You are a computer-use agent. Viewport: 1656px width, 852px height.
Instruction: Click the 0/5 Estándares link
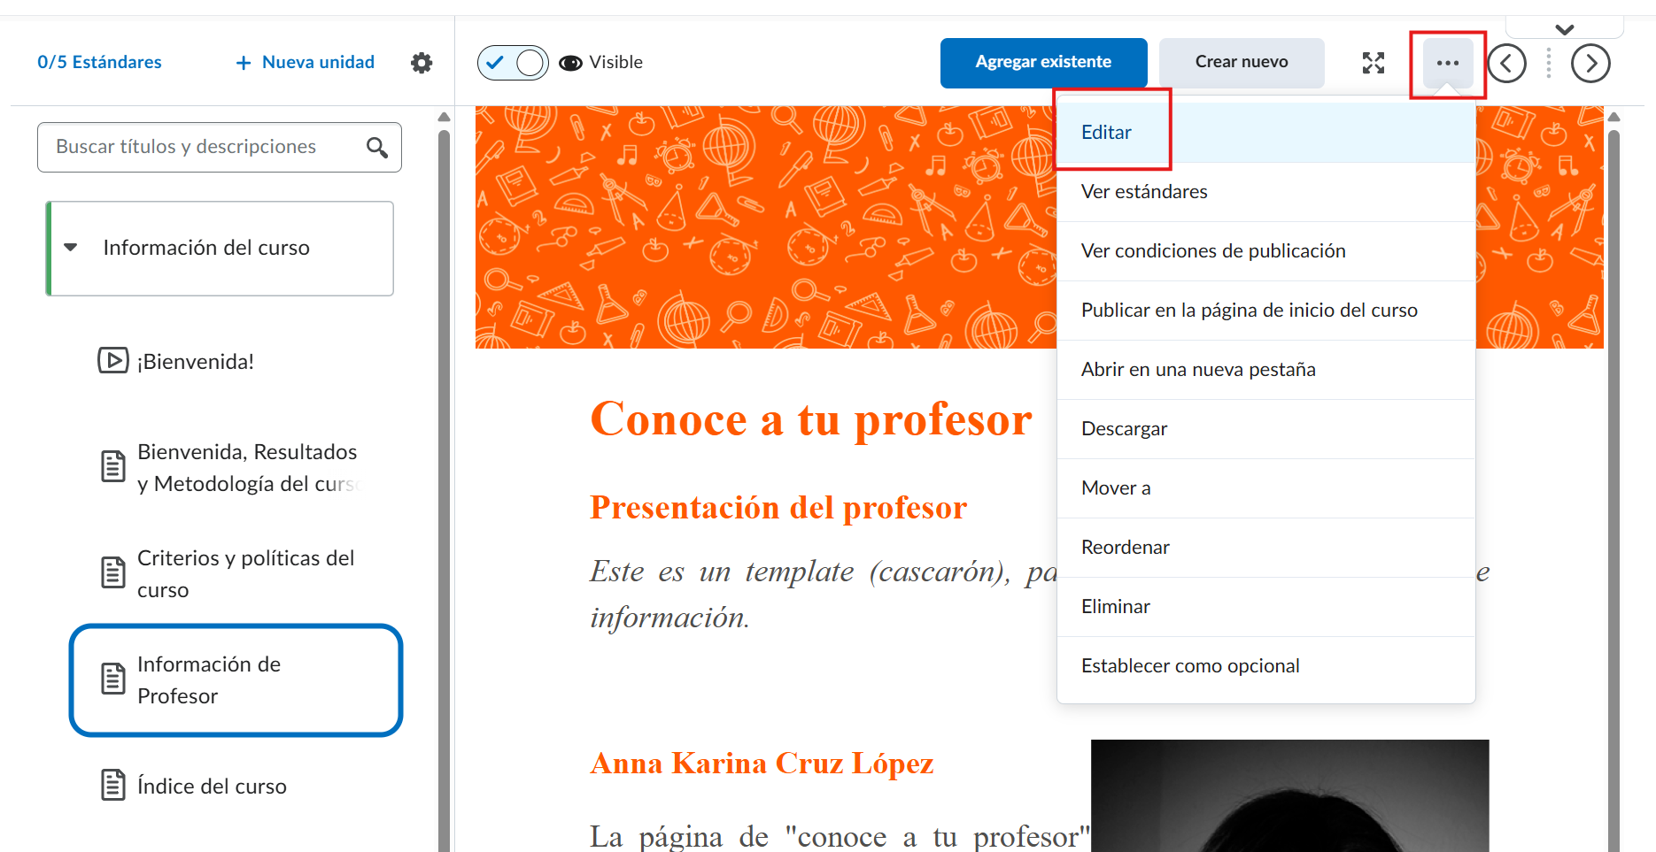99,63
